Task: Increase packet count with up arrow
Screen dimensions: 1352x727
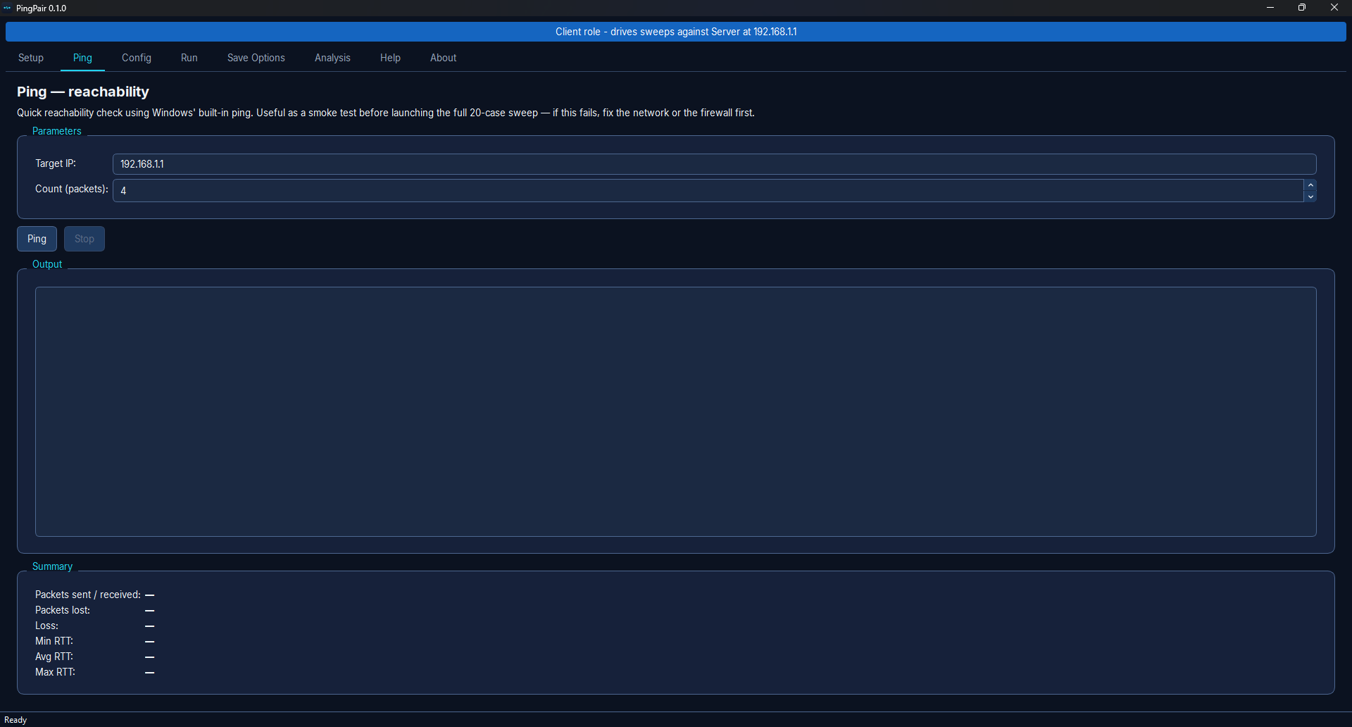Action: (1310, 185)
